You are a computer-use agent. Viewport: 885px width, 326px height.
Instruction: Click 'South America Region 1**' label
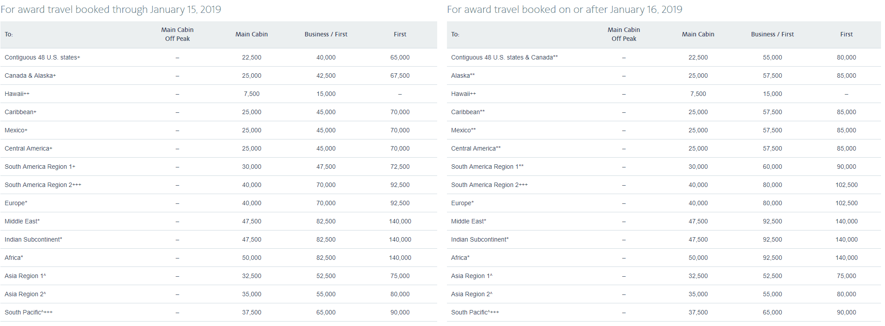487,167
